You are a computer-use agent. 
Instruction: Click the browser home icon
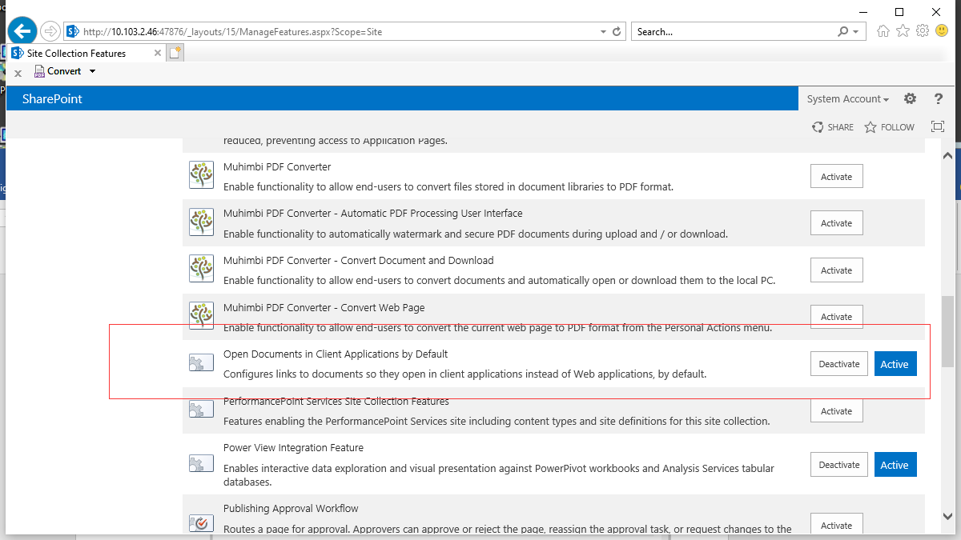pyautogui.click(x=883, y=31)
